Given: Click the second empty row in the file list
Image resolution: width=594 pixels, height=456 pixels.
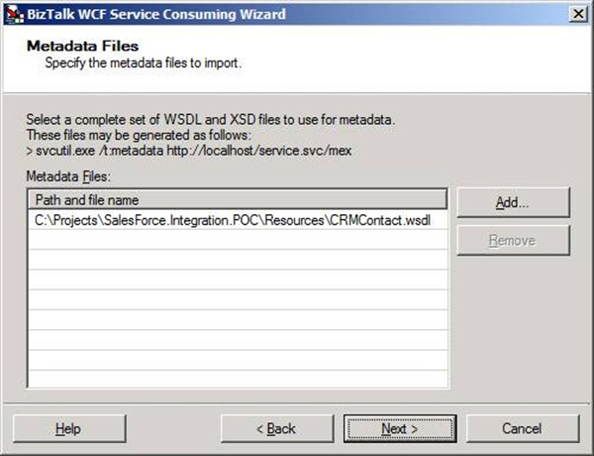Looking at the screenshot, I should tap(238, 262).
